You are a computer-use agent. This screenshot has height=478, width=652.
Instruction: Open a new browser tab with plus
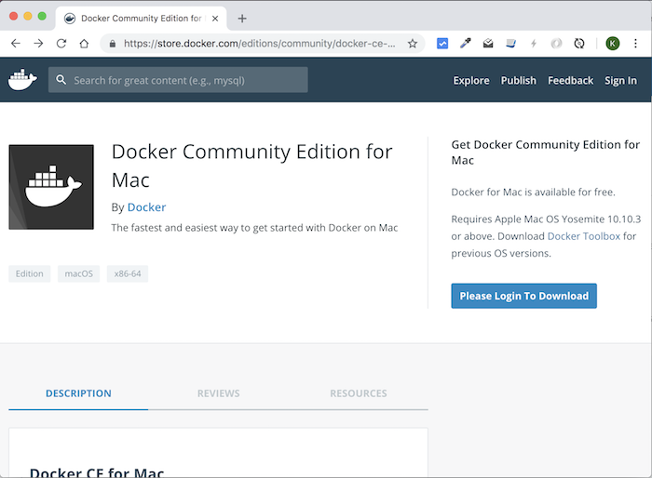[242, 19]
